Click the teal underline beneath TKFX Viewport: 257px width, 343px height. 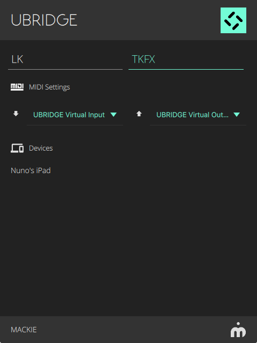(186, 69)
